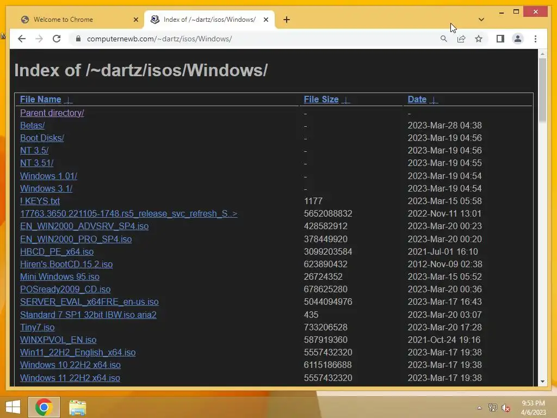
Task: Download EN_WIN2000_ADVSRV_SP4.iso
Action: click(84, 226)
